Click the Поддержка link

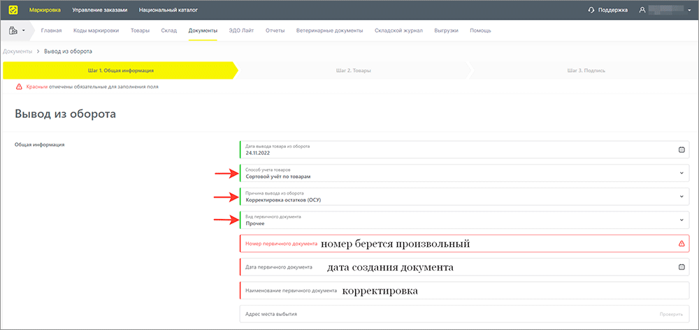pyautogui.click(x=613, y=10)
